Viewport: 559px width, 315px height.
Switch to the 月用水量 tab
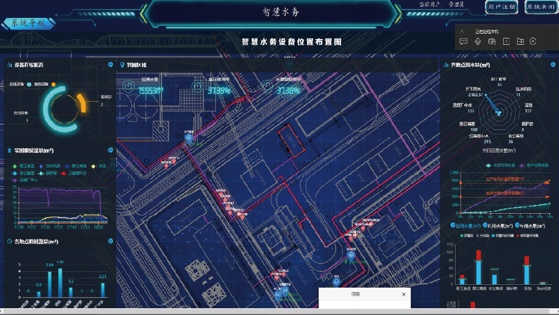click(498, 226)
